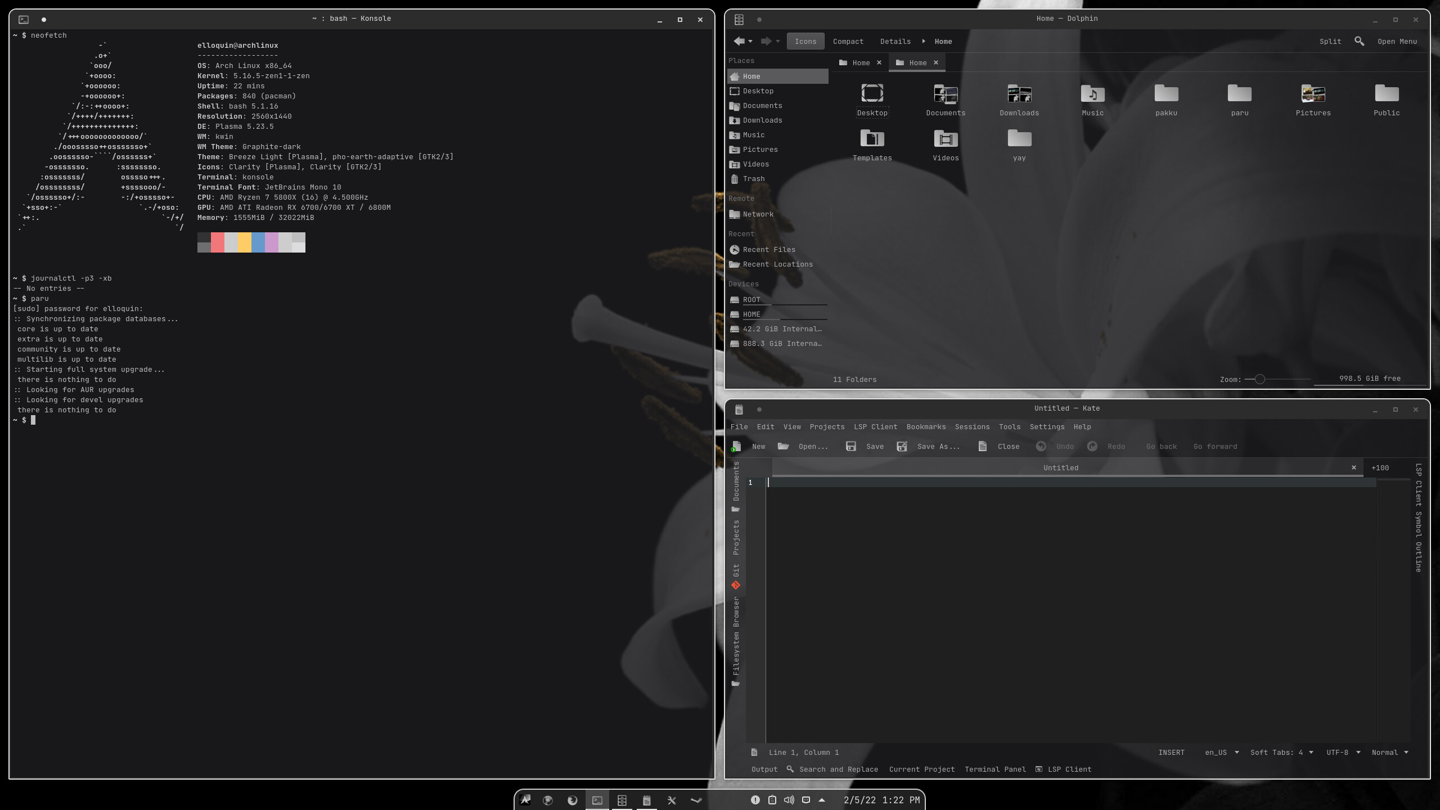1440x810 pixels.
Task: Open Dolphin's forward history dropdown arrow
Action: point(778,41)
